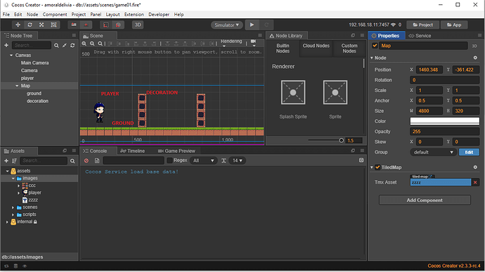
Task: Click the Add Component button
Action: tap(425, 200)
